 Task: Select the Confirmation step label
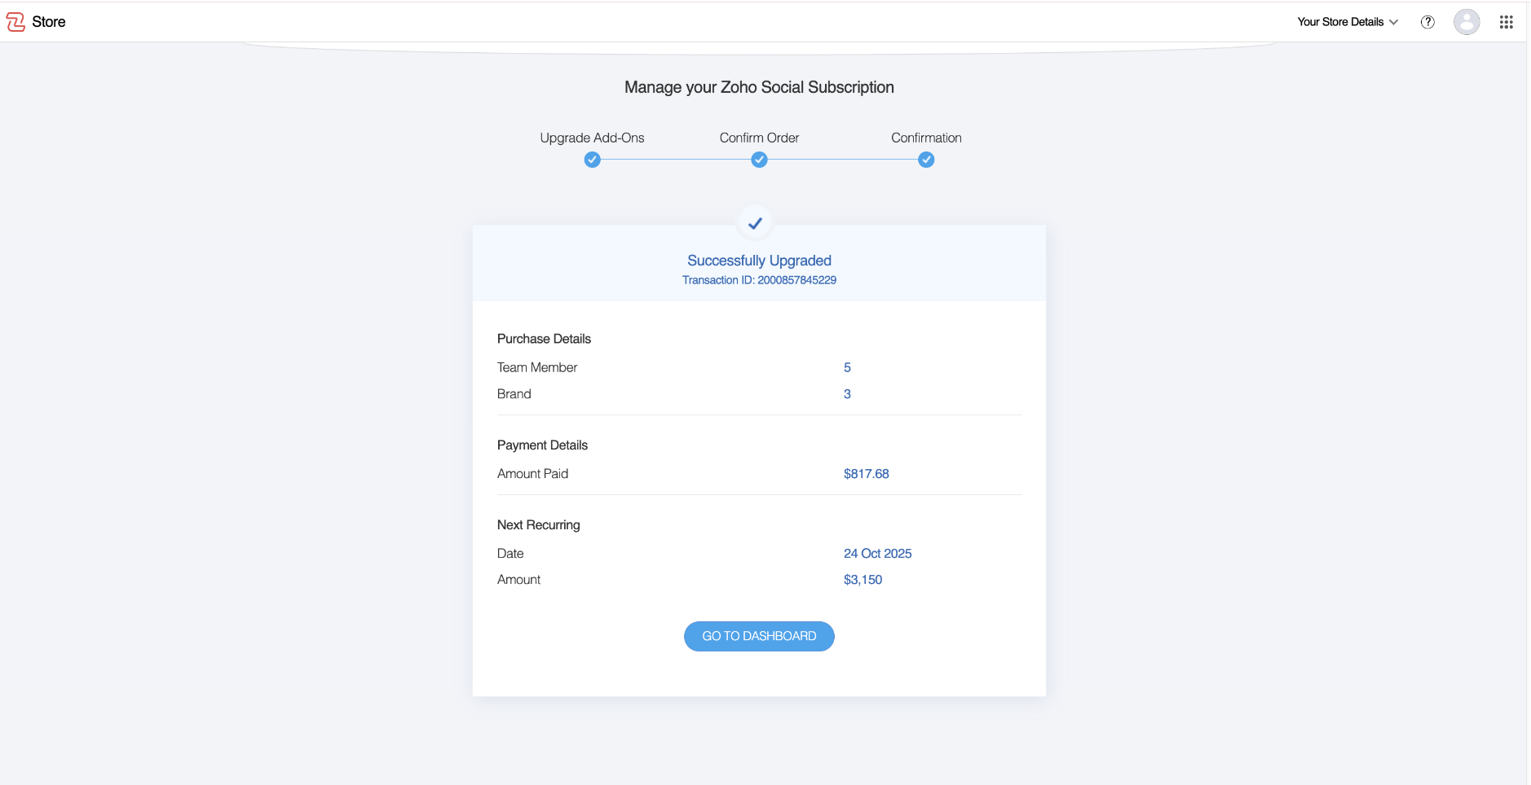926,138
